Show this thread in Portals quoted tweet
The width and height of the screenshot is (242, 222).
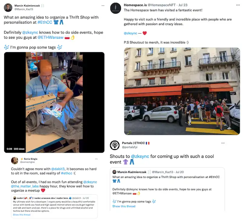(124, 206)
